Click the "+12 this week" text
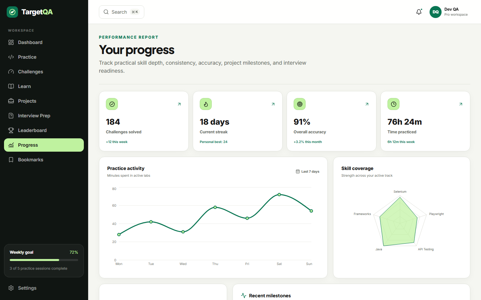The width and height of the screenshot is (481, 300). point(117,142)
